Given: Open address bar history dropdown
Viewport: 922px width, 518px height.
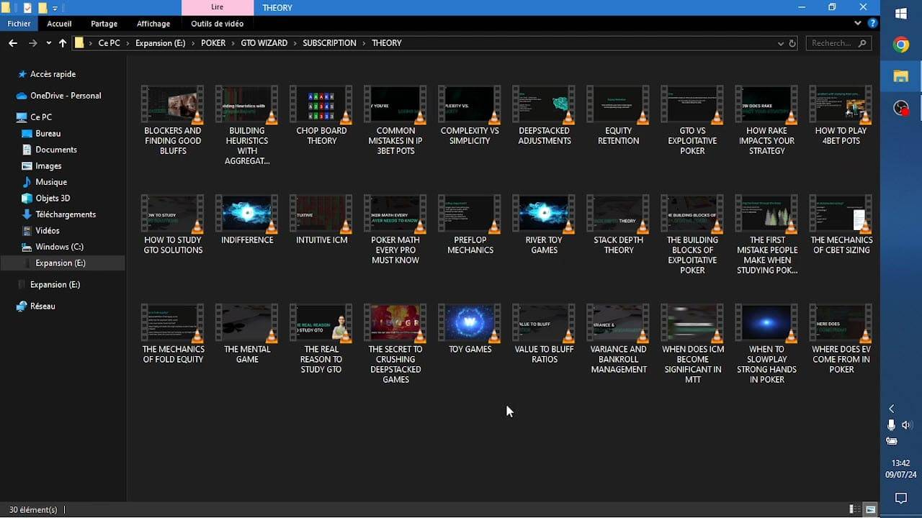Looking at the screenshot, I should [781, 43].
